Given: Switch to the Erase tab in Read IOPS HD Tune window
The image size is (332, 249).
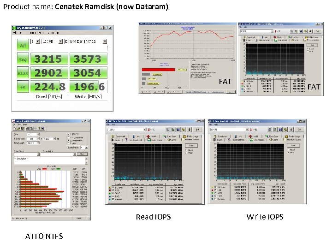Looking at the screenshot, I should point(115,140).
